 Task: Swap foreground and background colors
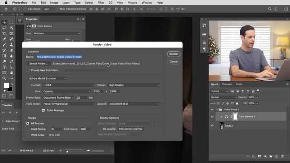[x=12, y=84]
